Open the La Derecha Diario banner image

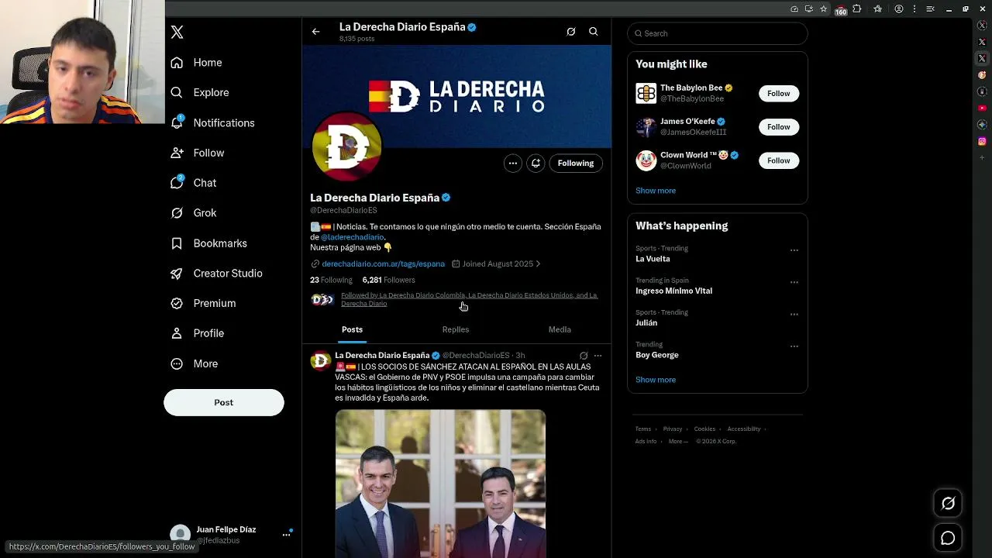tap(456, 96)
